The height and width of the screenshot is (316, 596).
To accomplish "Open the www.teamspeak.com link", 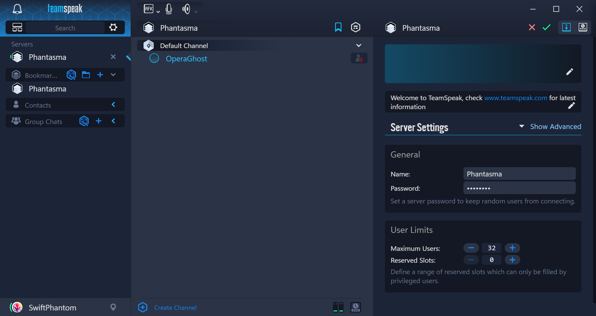I will [516, 98].
